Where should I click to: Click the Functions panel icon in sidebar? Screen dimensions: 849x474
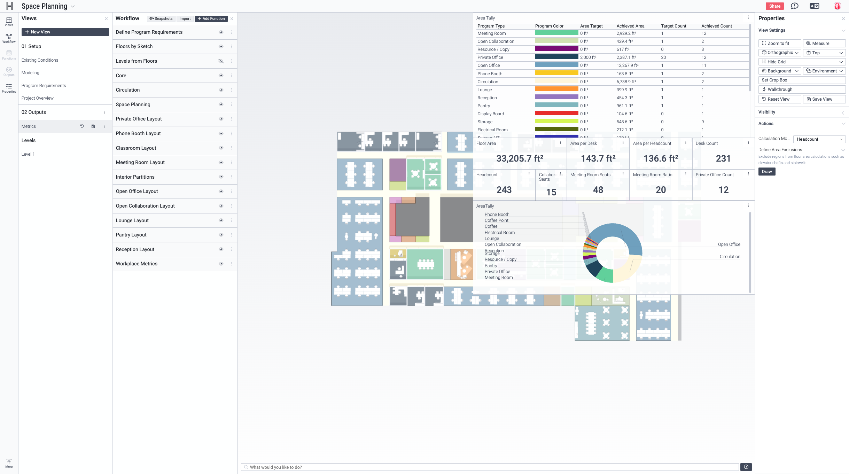click(x=9, y=55)
